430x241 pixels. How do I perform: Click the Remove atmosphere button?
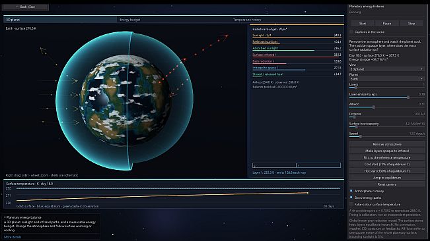[386, 144]
